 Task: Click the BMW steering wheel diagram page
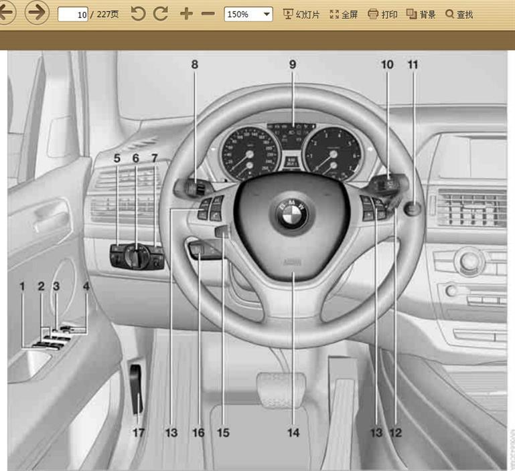[x=257, y=260]
